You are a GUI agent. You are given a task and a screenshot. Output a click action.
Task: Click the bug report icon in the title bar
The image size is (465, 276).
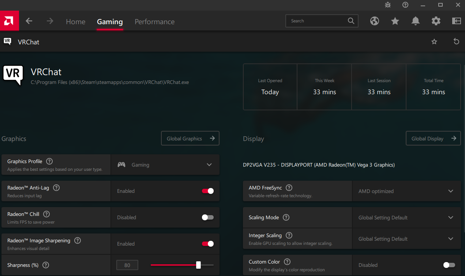coord(387,5)
